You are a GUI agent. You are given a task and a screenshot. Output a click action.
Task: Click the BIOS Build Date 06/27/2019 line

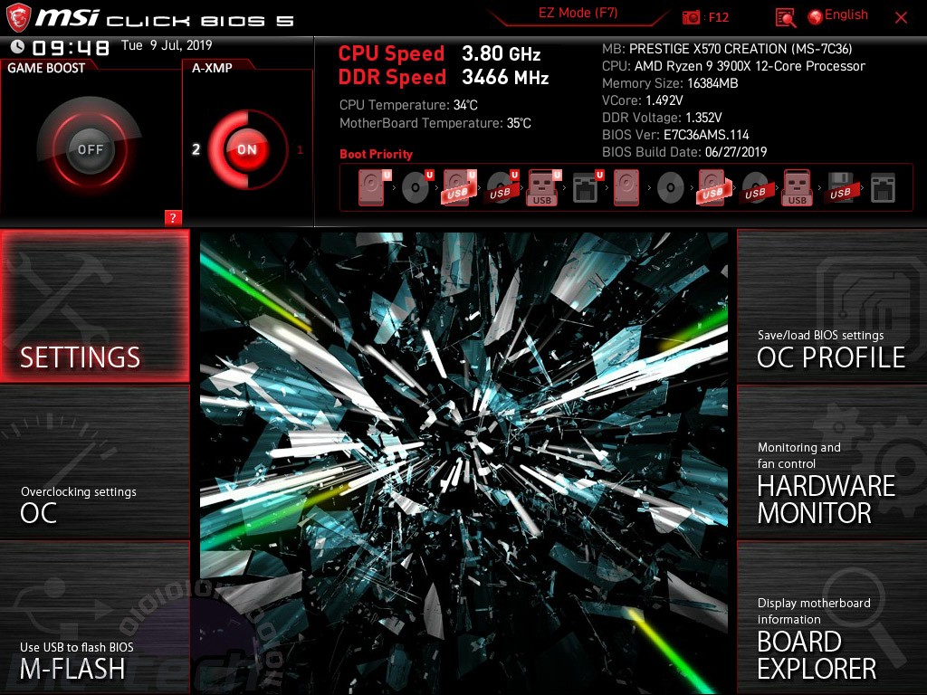click(x=684, y=152)
